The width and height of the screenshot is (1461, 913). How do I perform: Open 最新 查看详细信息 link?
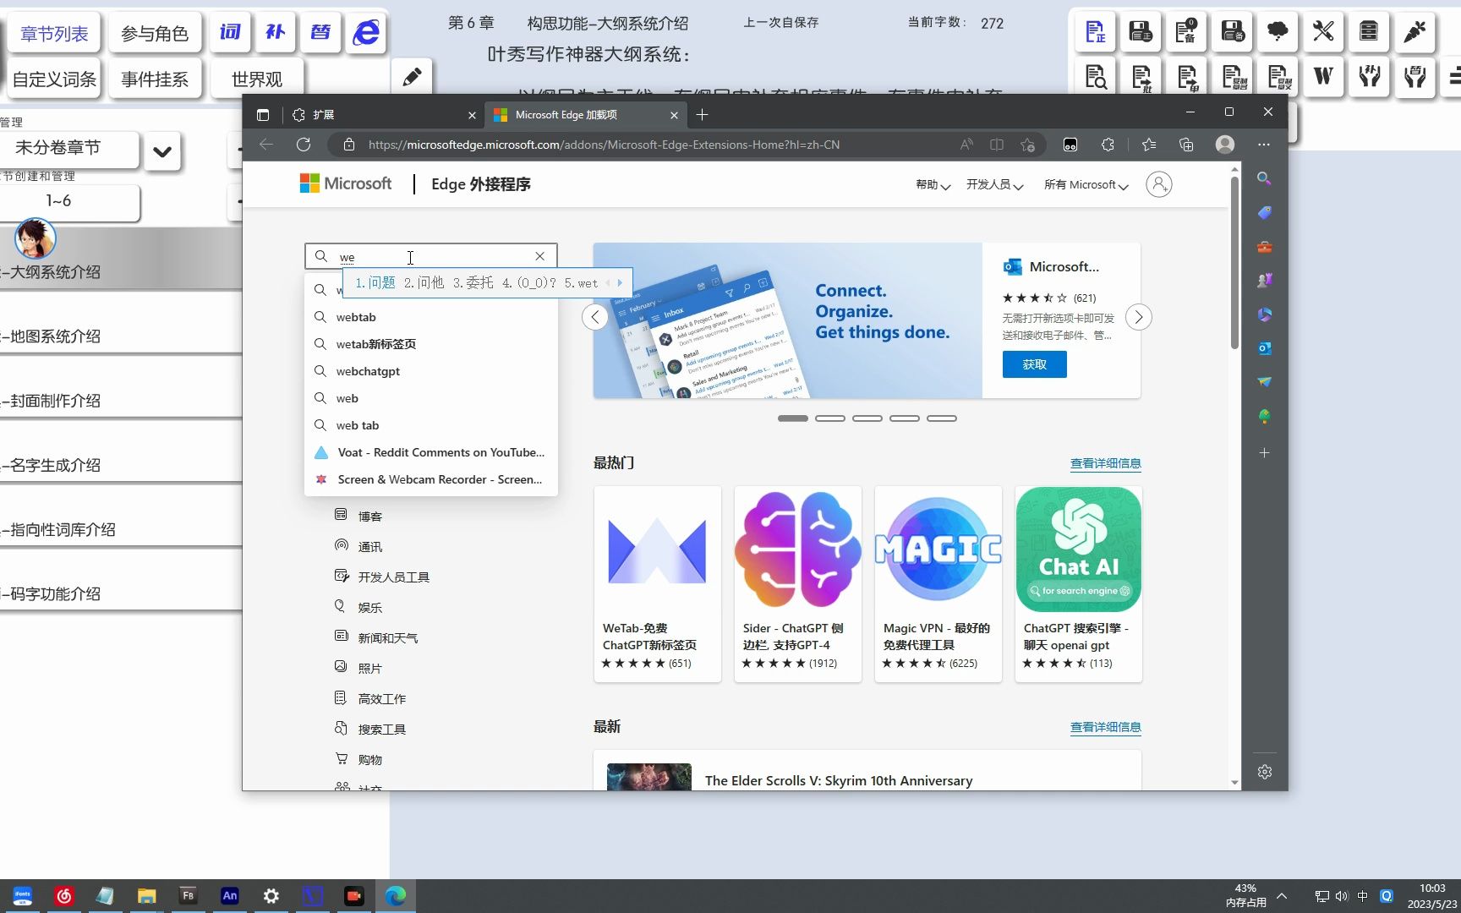(1105, 727)
